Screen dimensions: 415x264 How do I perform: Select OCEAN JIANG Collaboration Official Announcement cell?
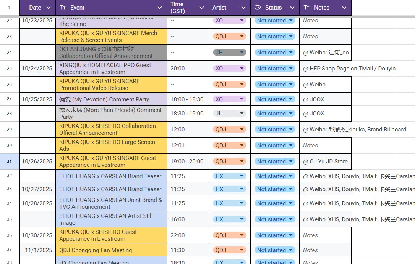[111, 53]
